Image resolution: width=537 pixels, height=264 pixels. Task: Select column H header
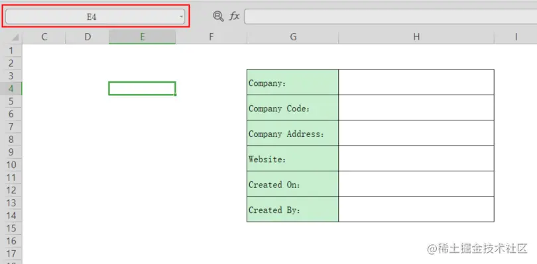tap(416, 37)
